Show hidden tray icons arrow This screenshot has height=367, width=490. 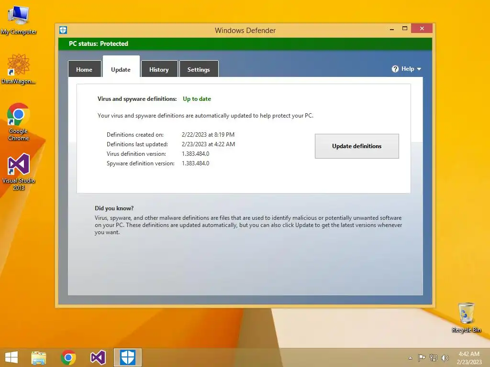410,358
